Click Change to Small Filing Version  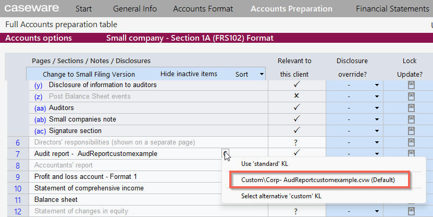click(x=89, y=75)
